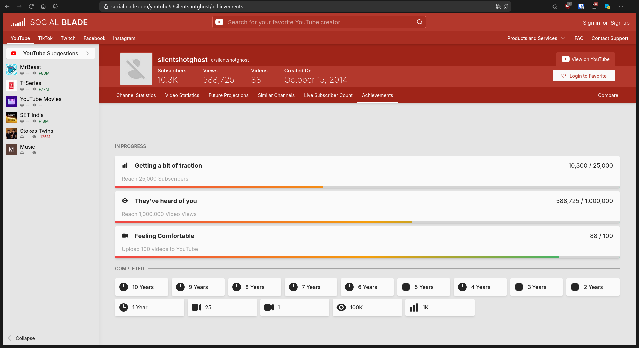Click the subscribers progress bar toward 25,000
This screenshot has height=348, width=639.
(x=367, y=187)
